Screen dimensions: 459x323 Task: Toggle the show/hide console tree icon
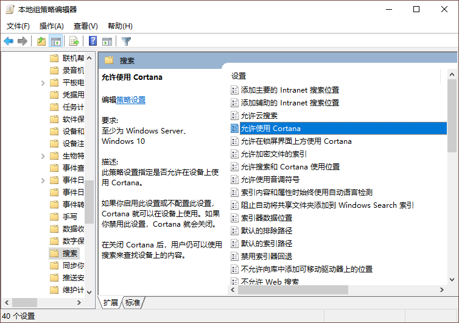click(56, 41)
